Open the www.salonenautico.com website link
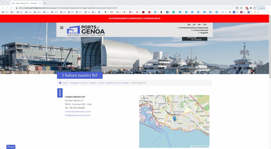Image resolution: width=271 pixels, height=149 pixels. 78,111
